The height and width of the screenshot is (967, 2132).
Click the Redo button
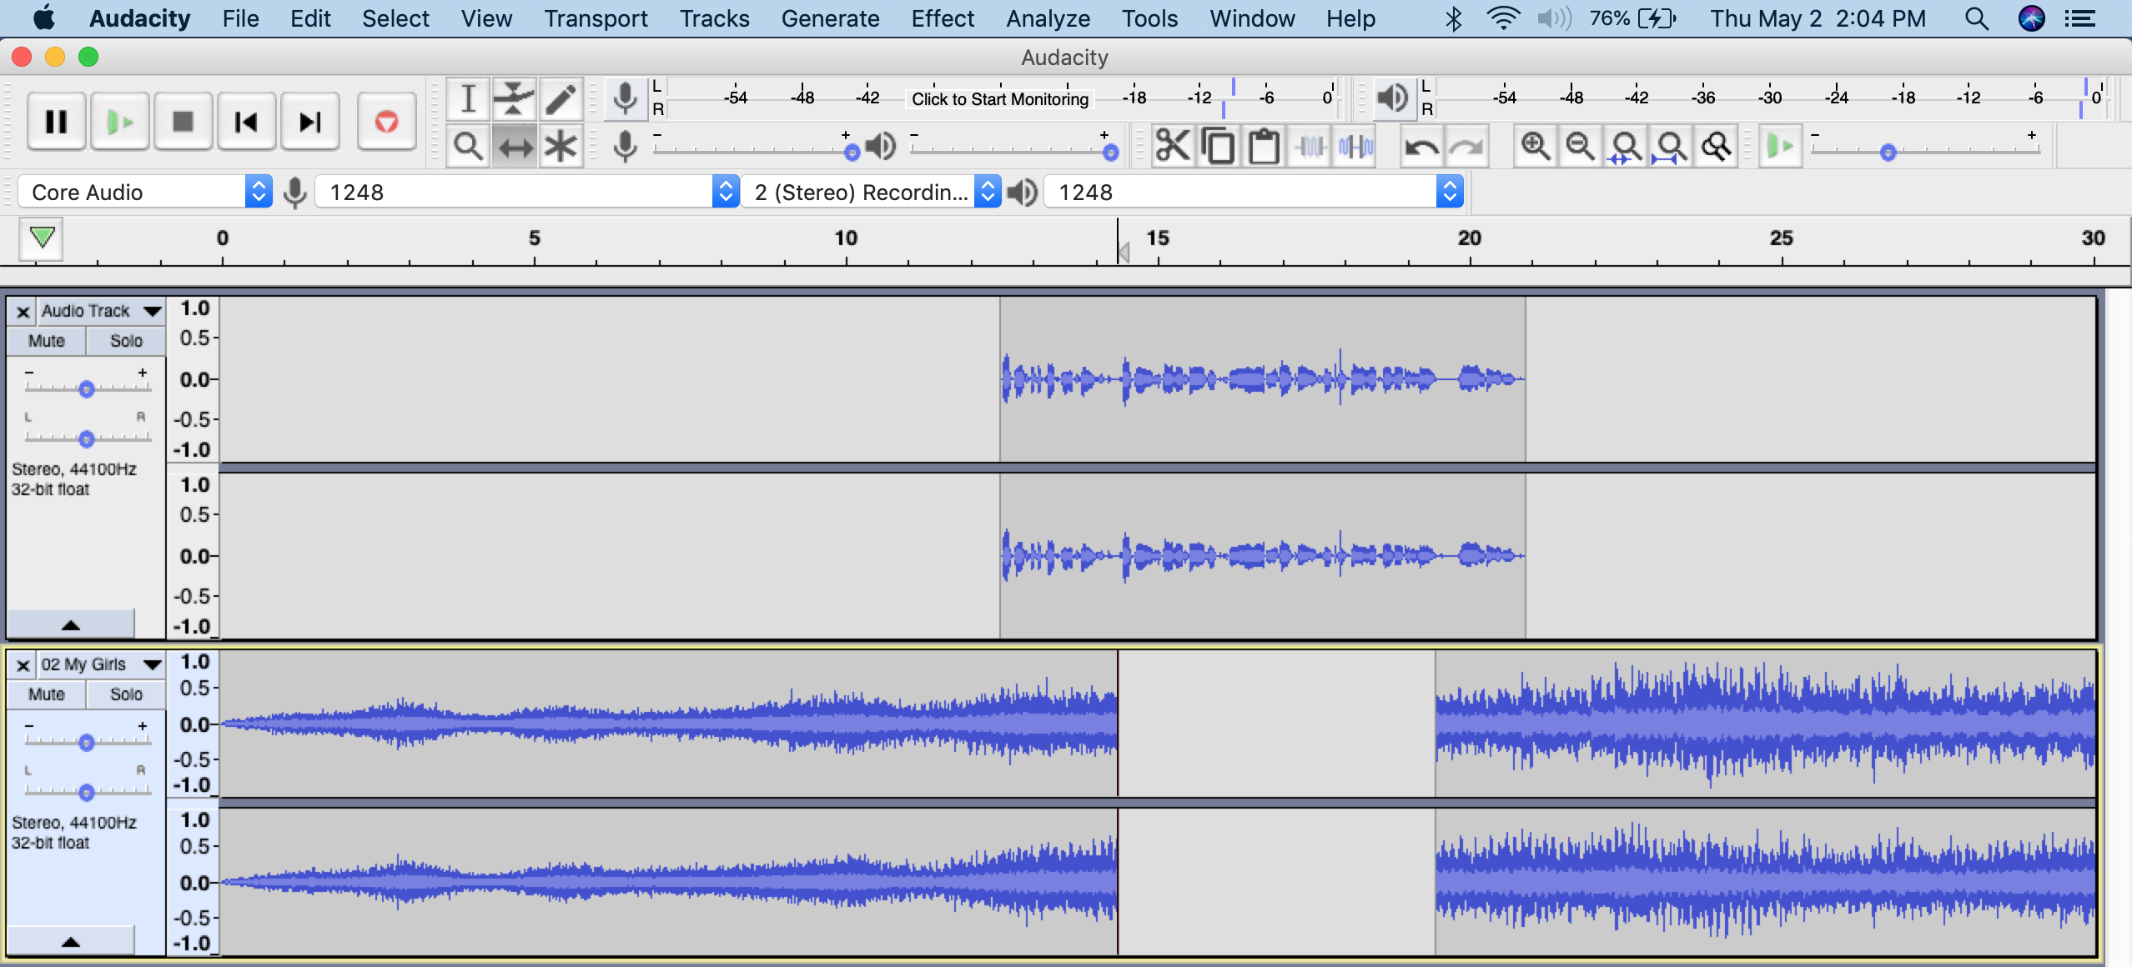point(1467,145)
